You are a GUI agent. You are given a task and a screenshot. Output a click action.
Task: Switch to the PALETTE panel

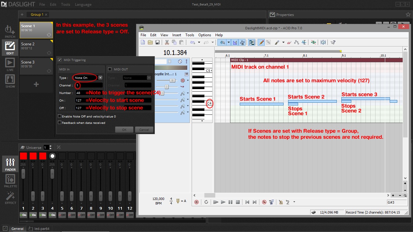pyautogui.click(x=10, y=181)
